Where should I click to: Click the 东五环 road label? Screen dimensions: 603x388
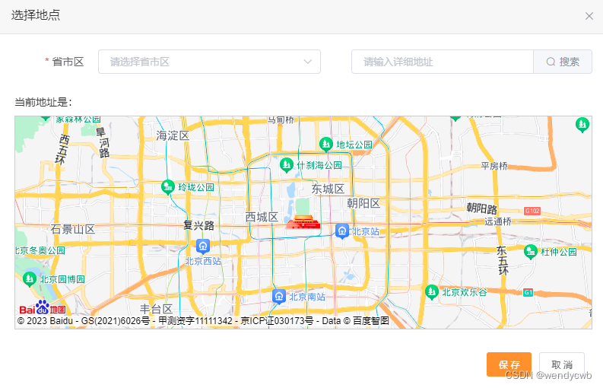(x=502, y=260)
